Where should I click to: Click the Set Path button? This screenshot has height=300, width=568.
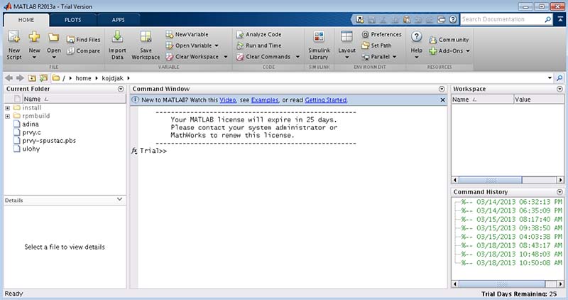click(381, 45)
